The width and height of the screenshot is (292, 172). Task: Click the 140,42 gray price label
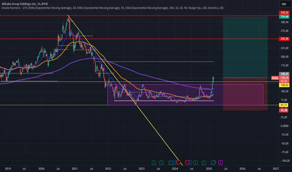284,74
